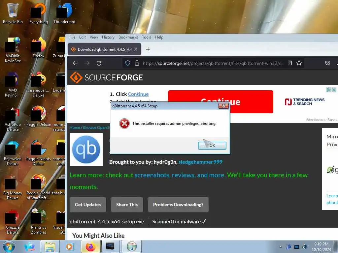Open Big Money Deluxe desktop icon
This screenshot has height=253, width=338.
tap(13, 187)
